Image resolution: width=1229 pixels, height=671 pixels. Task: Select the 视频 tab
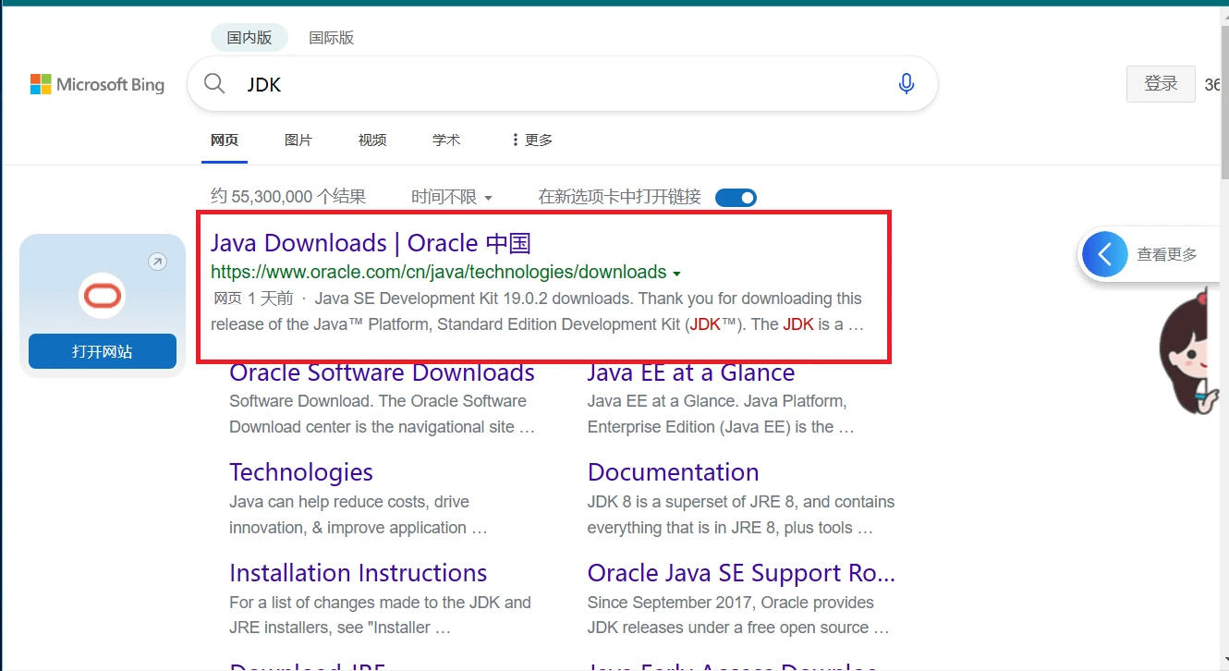[x=372, y=140]
